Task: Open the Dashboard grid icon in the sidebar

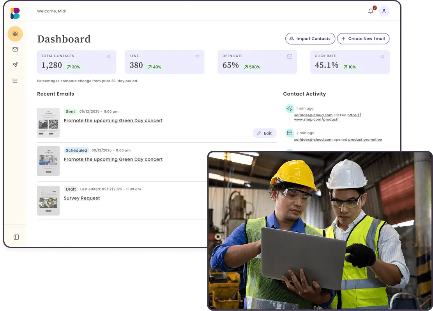Action: [x=15, y=34]
